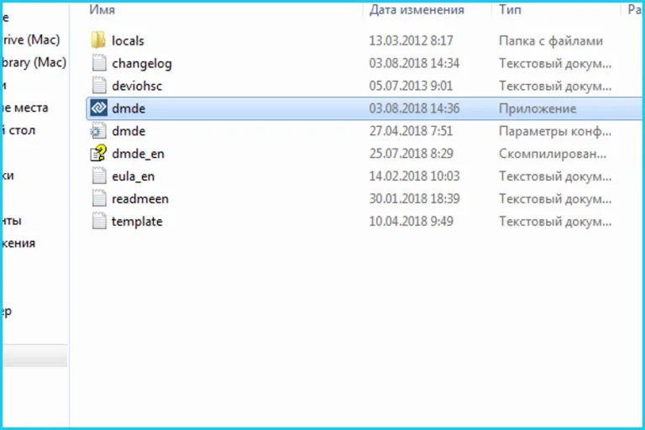Viewport: 645px width, 430px height.
Task: Click the Параметры конф... type cell
Action: (x=555, y=131)
